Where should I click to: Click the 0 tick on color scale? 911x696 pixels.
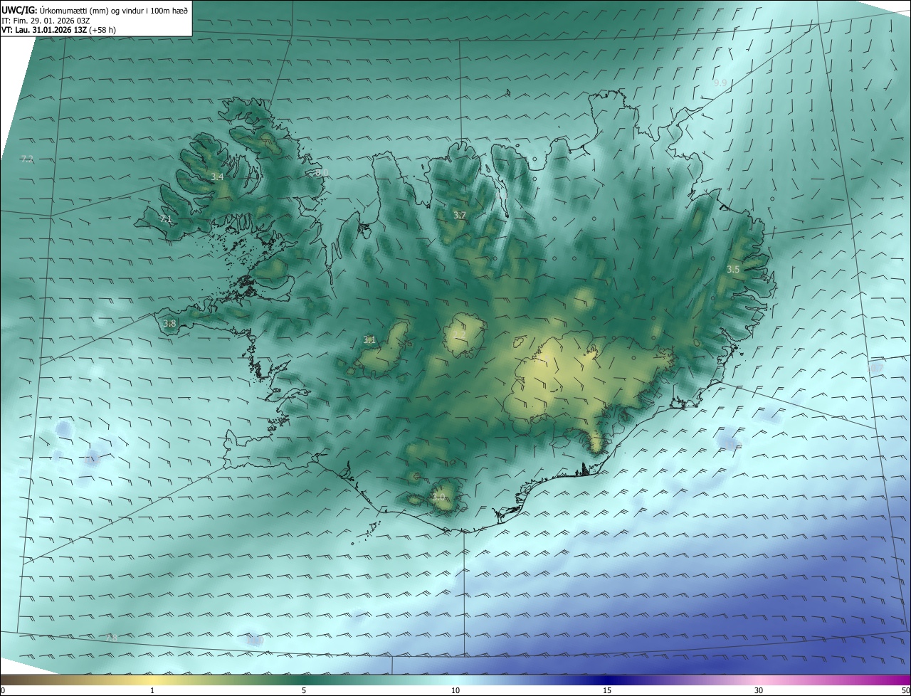(3, 690)
